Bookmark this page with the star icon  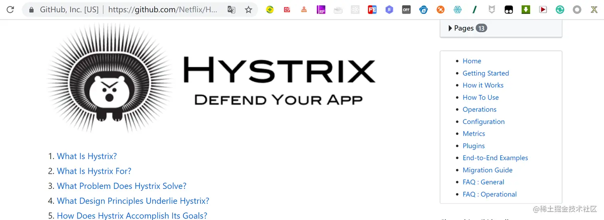[248, 10]
